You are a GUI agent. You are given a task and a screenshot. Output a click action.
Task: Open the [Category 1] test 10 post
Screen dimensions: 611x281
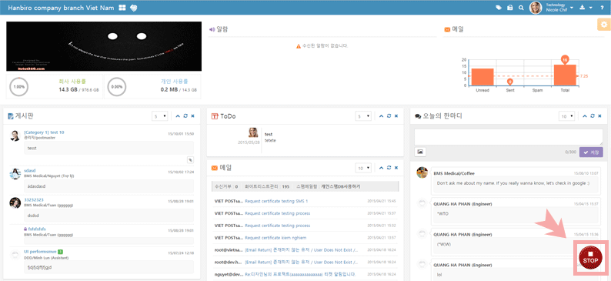point(44,132)
